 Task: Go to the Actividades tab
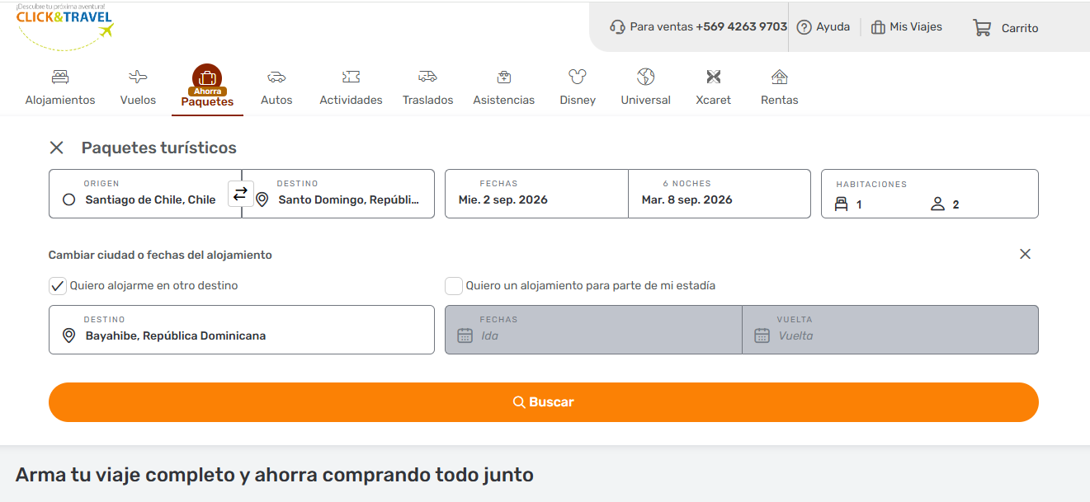tap(351, 87)
